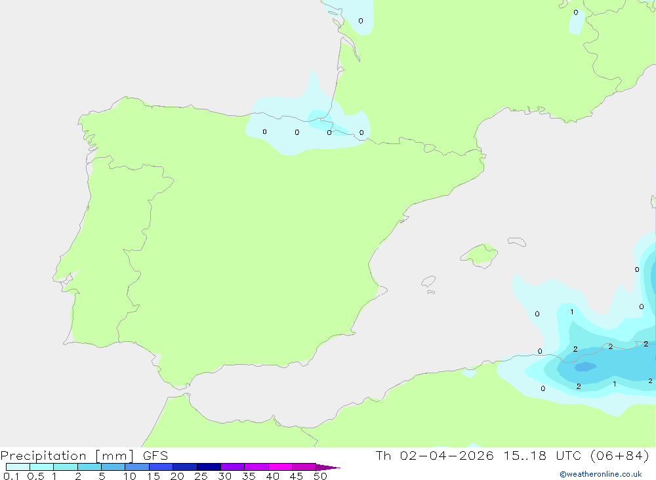Screen dimensions: 656x480
Task: Click the '25' legend scale label
Action: click(x=201, y=476)
